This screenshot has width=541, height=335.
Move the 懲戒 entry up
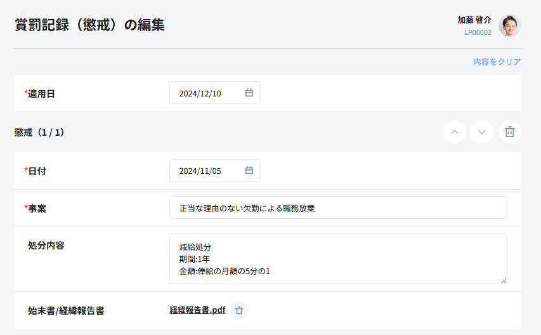pyautogui.click(x=454, y=132)
